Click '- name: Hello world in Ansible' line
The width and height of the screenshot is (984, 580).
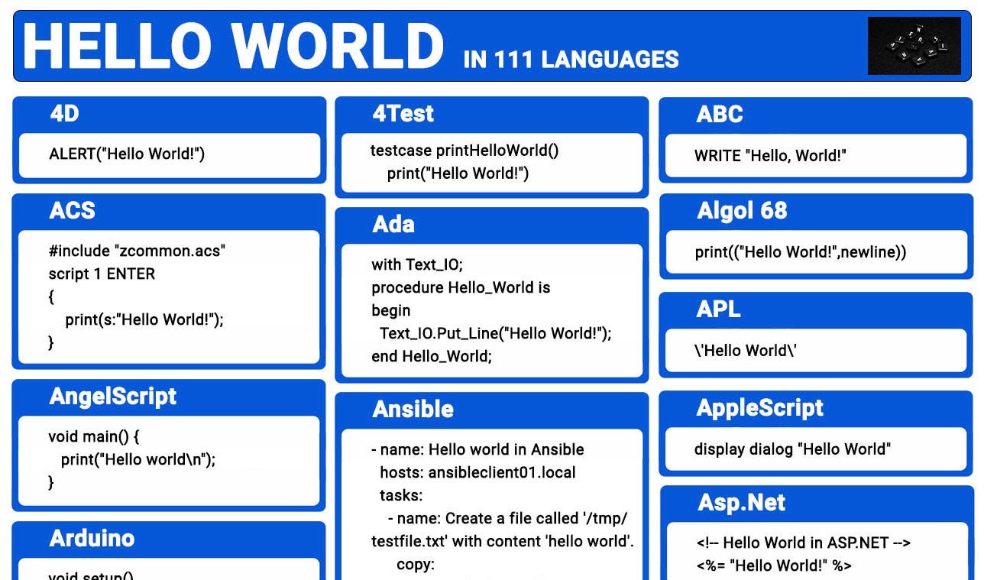(477, 449)
